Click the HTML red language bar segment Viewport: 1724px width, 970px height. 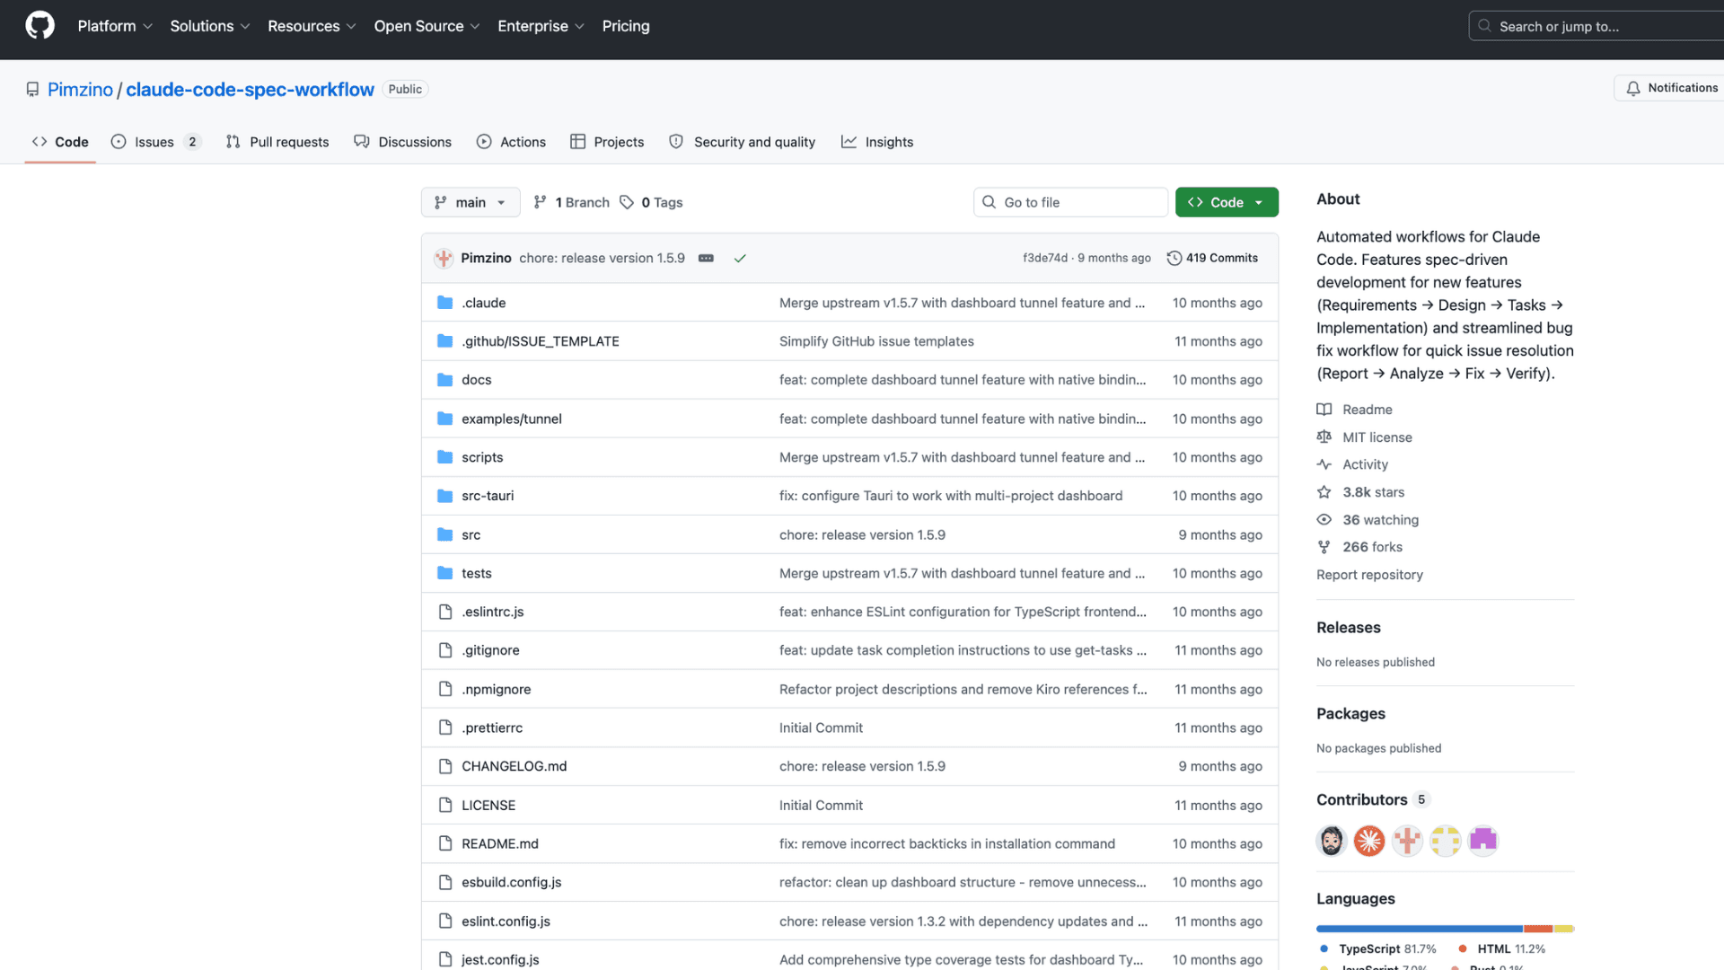[1538, 929]
